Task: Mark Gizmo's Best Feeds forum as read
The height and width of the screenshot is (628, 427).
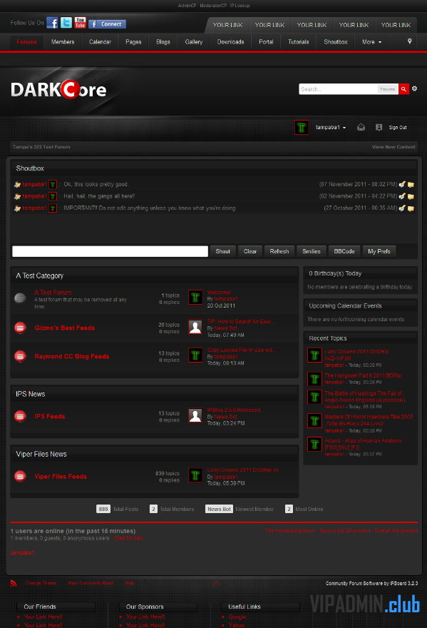Action: point(21,328)
